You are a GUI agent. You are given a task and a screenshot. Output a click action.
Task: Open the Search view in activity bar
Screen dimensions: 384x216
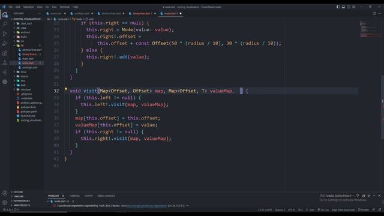5,24
